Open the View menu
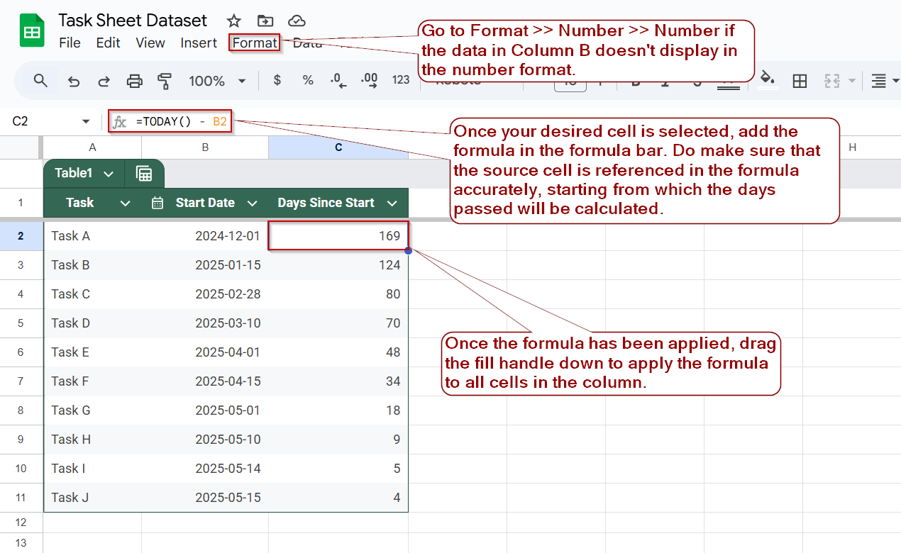 tap(150, 43)
